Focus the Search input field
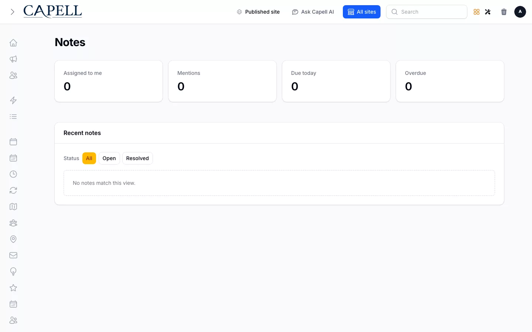 click(427, 12)
